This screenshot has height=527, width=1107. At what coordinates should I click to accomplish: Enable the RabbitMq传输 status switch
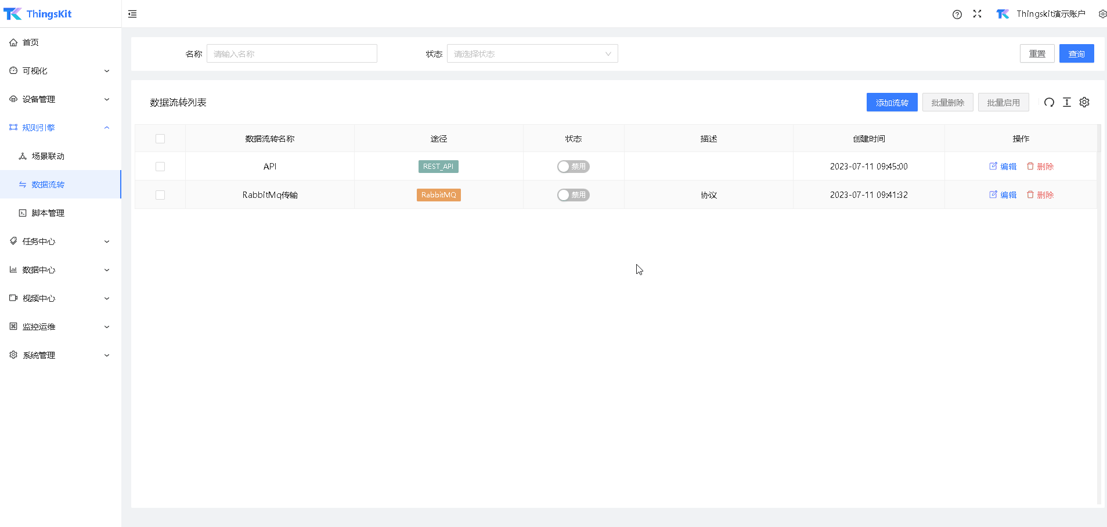point(573,195)
